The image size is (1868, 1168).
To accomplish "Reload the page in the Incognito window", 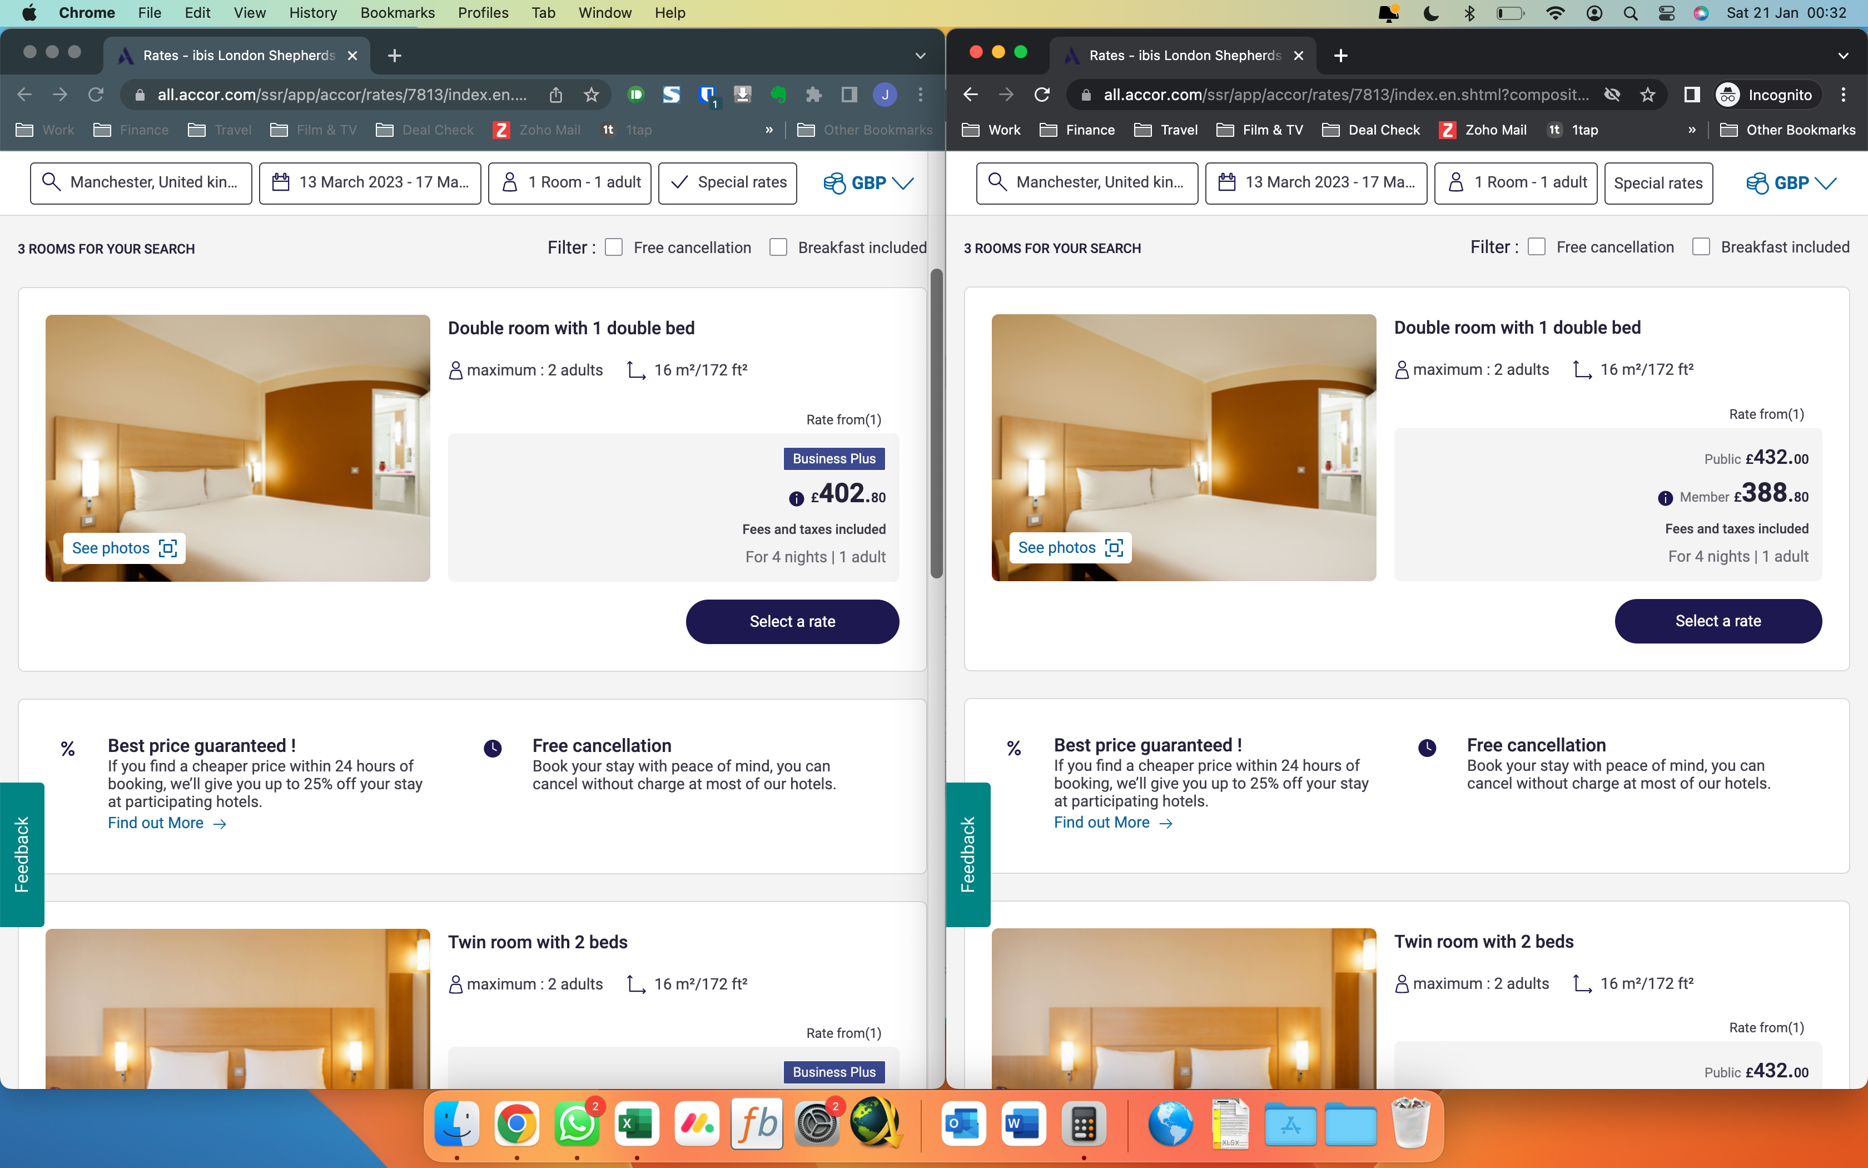I will [1042, 94].
